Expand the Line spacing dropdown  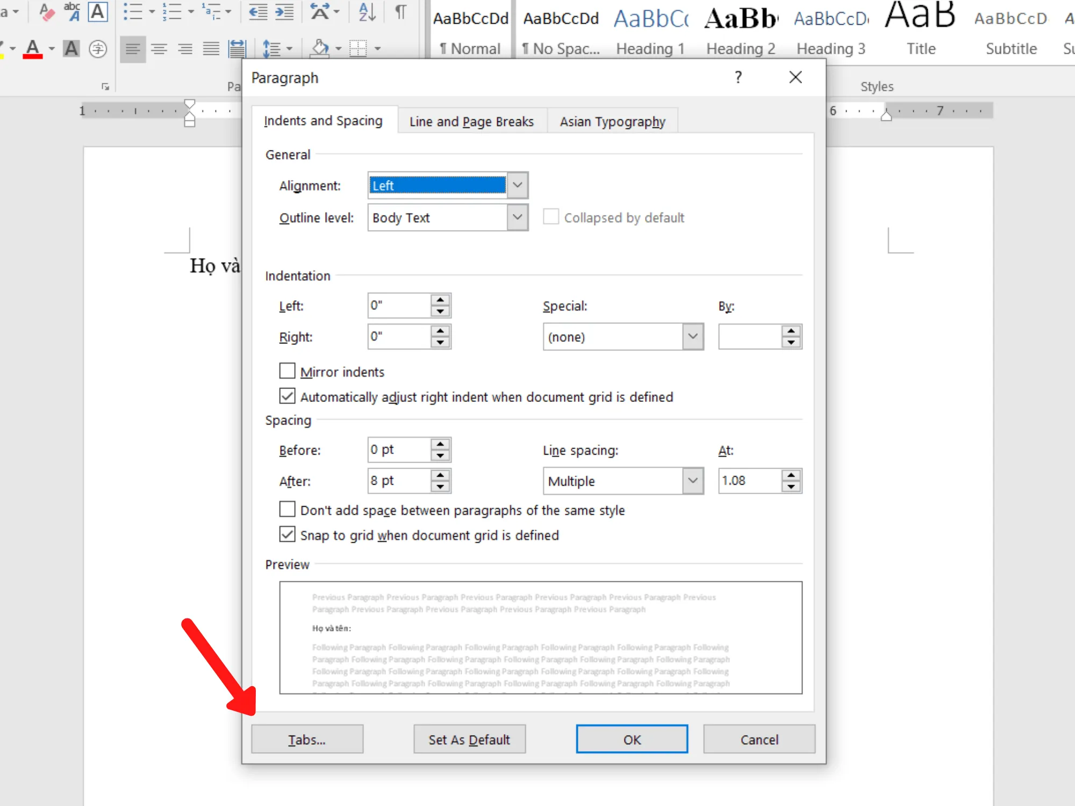tap(694, 480)
